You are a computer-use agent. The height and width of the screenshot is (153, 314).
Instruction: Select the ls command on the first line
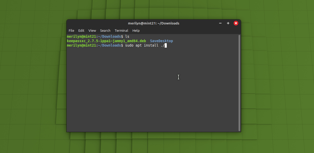click(x=127, y=36)
